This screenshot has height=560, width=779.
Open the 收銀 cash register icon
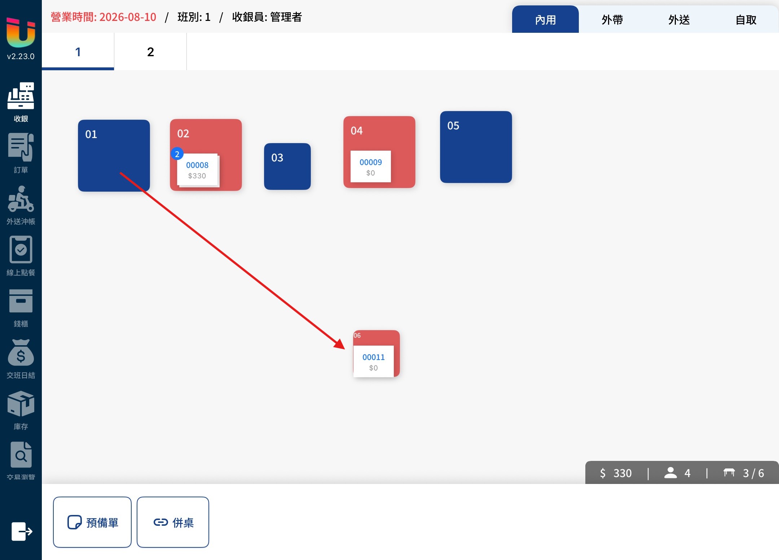[21, 95]
